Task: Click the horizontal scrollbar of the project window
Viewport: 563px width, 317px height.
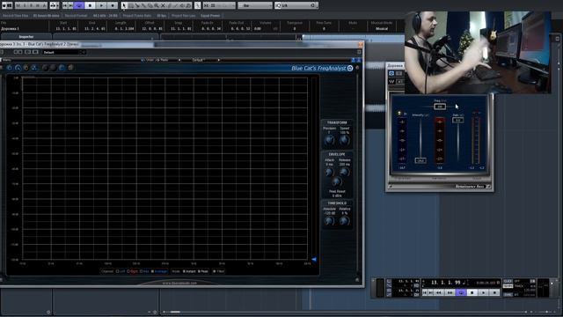Action: (x=345, y=312)
